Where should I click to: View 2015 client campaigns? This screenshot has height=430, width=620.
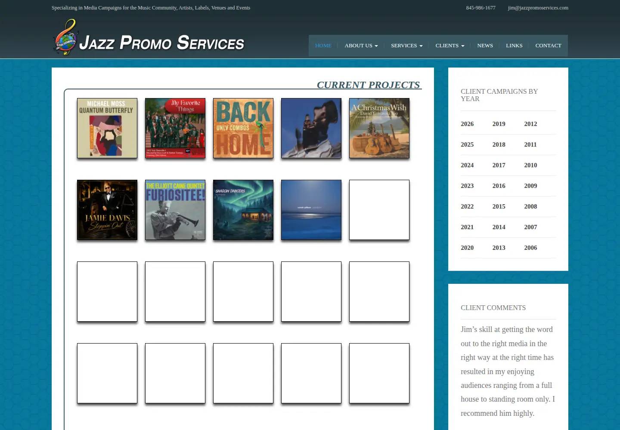(499, 206)
